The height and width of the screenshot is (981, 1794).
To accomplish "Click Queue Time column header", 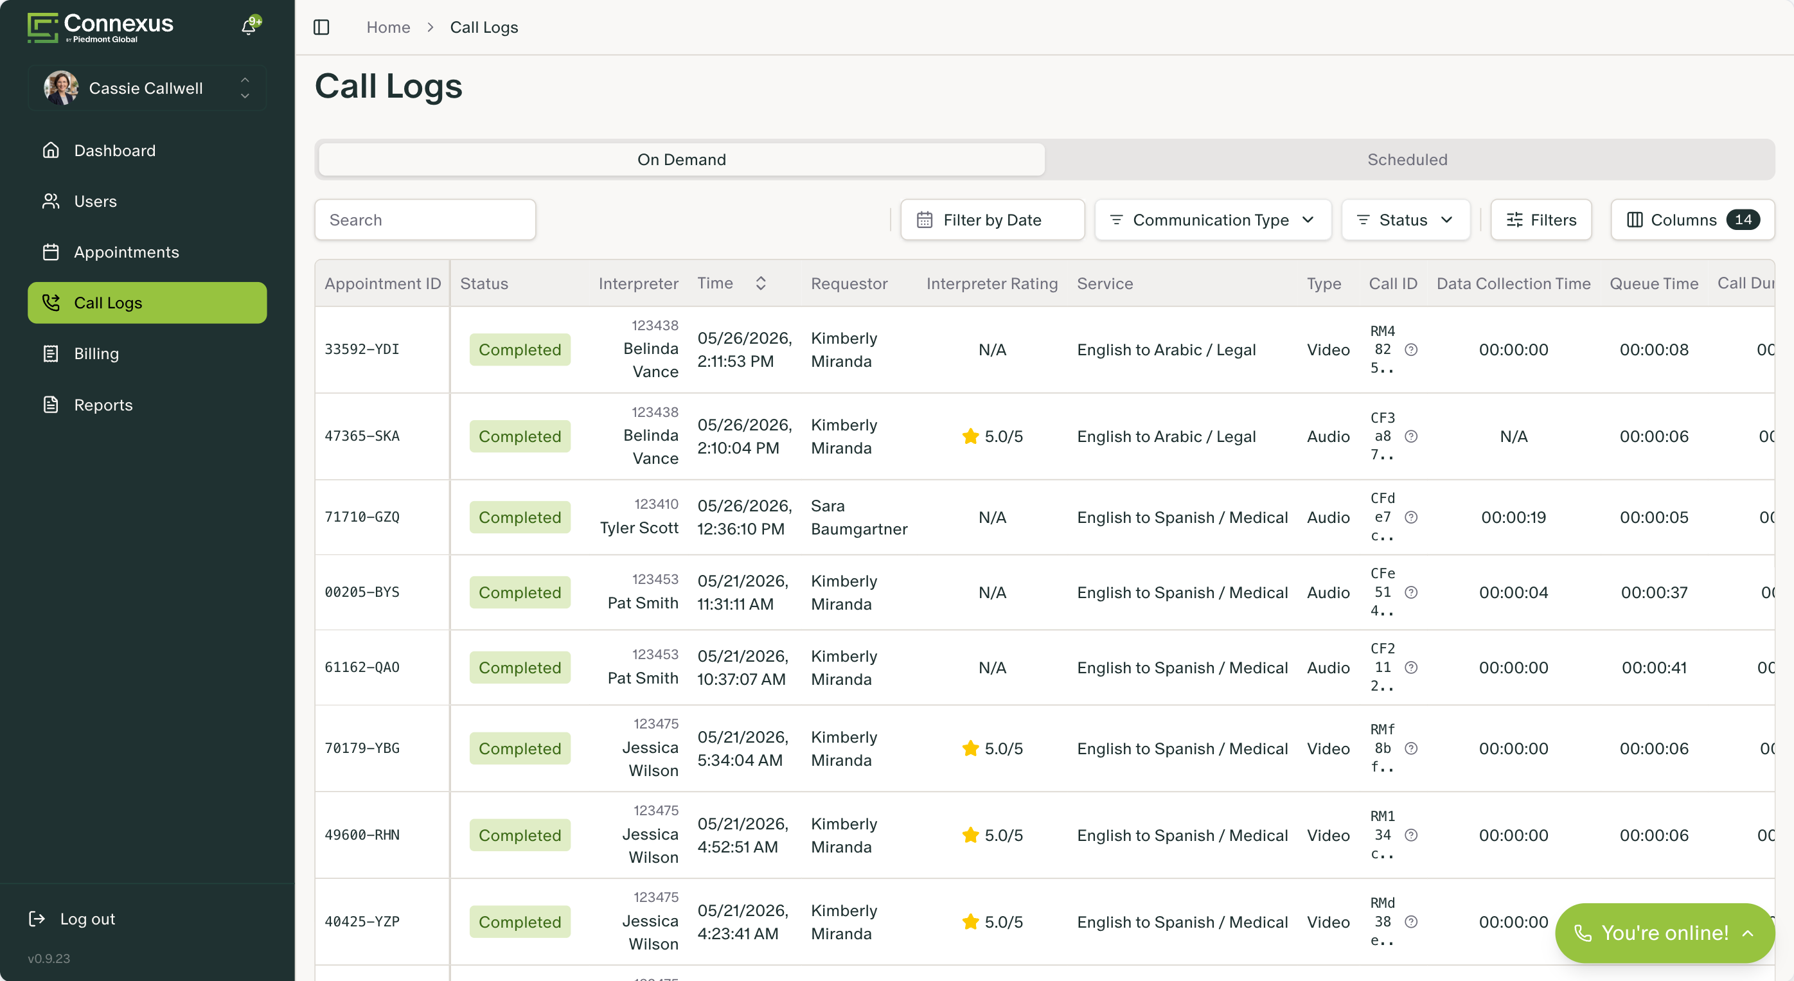I will point(1653,283).
